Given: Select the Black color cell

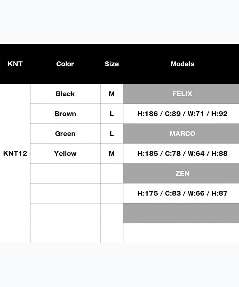Looking at the screenshot, I should tap(65, 94).
